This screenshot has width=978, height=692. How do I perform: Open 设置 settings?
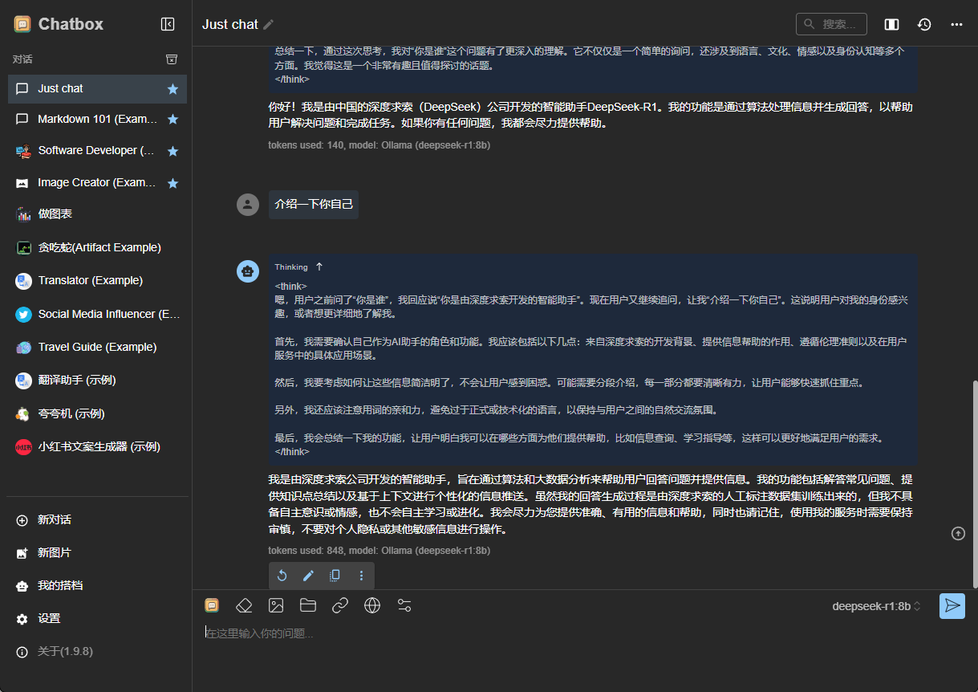point(97,619)
